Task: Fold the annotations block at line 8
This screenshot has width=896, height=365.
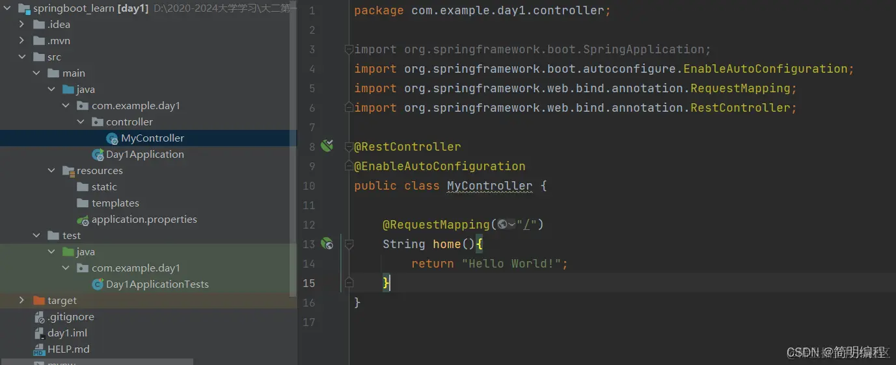Action: pos(349,147)
